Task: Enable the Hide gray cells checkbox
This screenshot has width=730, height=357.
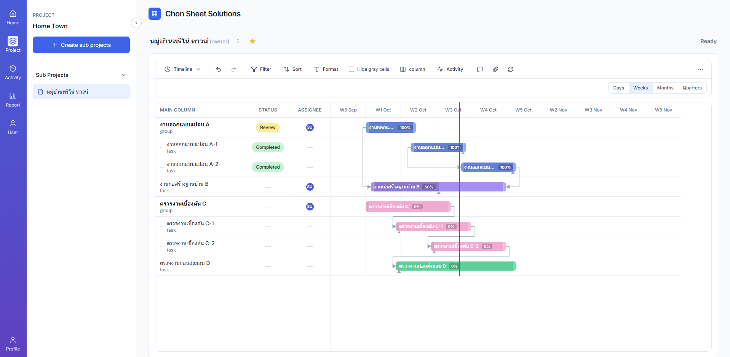Action: pos(351,69)
